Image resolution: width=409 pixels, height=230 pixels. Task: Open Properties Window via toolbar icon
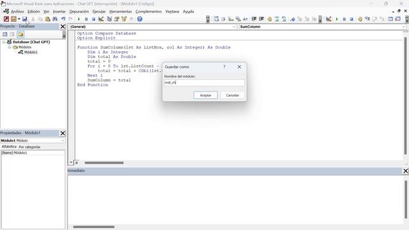[116, 19]
